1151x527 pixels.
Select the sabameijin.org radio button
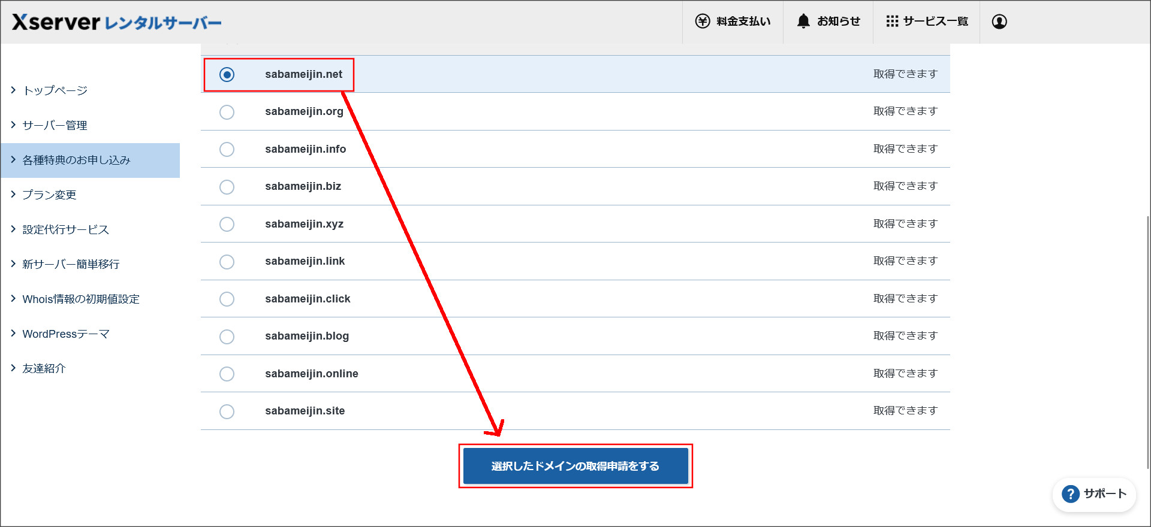coord(227,112)
